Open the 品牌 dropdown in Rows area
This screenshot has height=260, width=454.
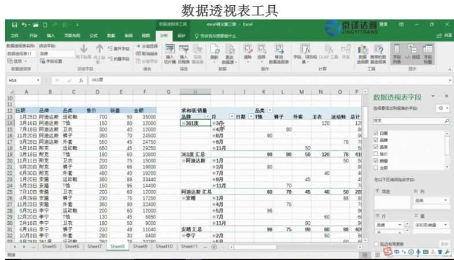pyautogui.click(x=399, y=225)
